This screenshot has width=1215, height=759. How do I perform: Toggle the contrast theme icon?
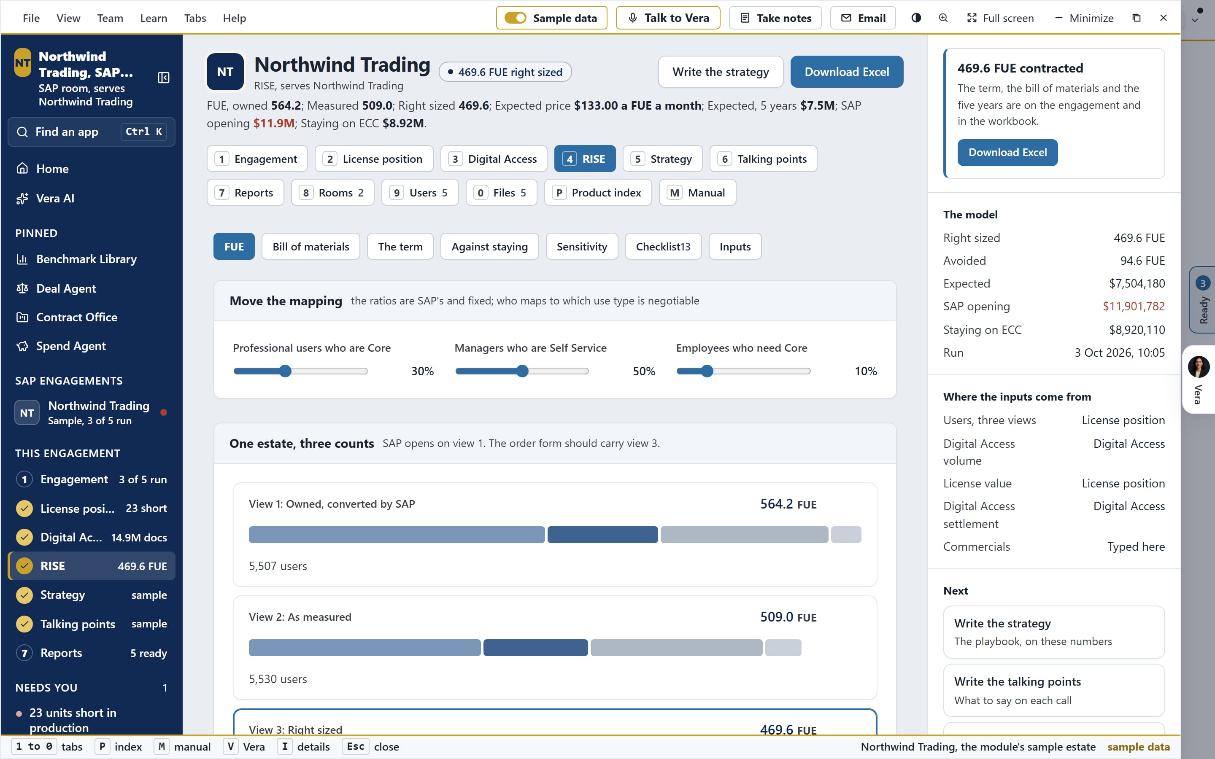tap(916, 18)
